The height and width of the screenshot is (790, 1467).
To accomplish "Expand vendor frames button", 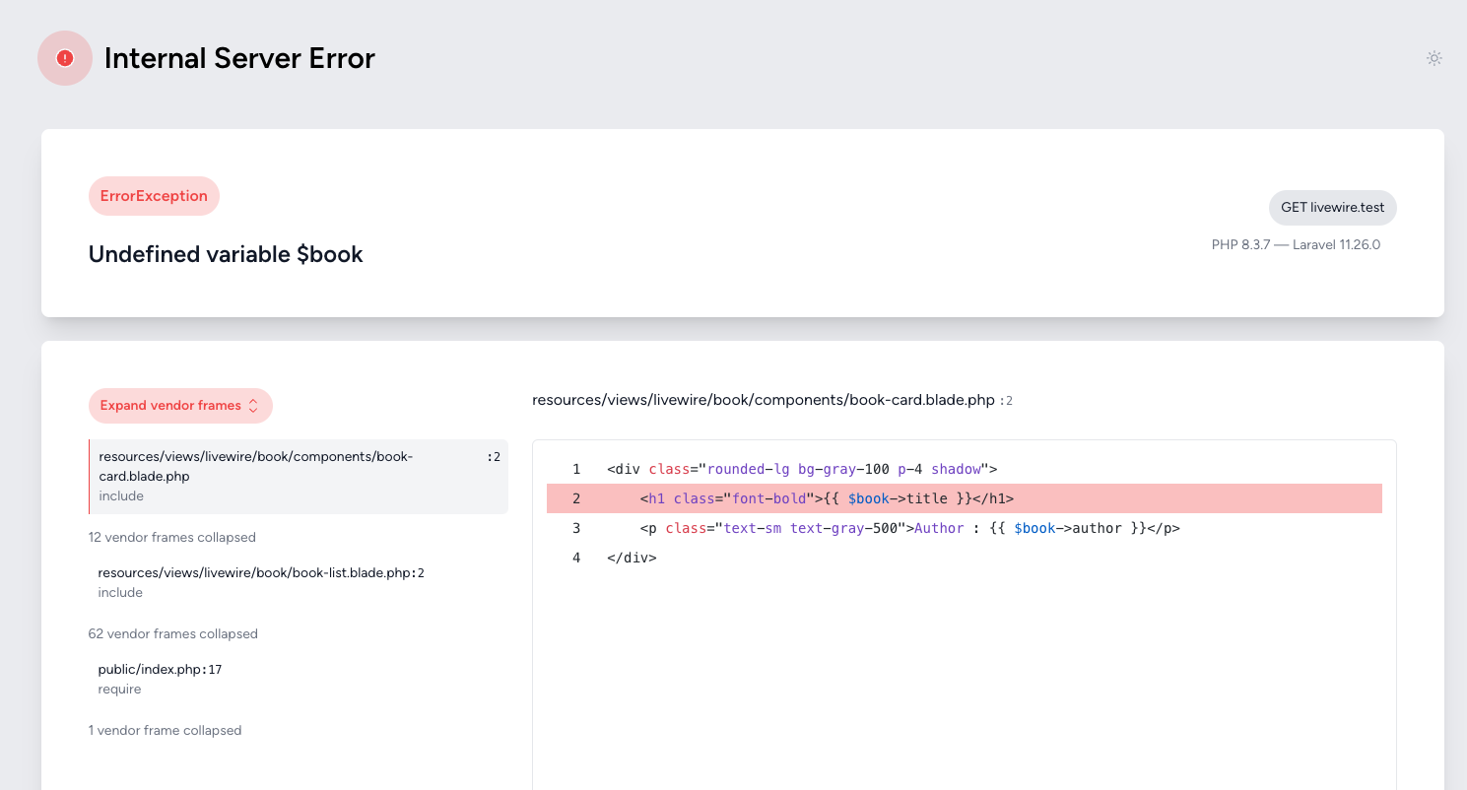I will click(180, 405).
